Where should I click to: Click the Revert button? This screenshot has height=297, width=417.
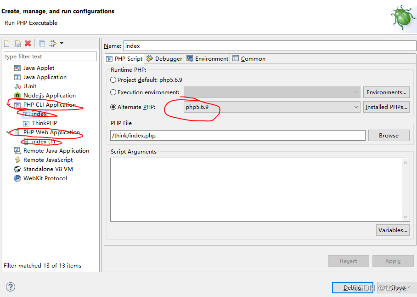tap(349, 261)
